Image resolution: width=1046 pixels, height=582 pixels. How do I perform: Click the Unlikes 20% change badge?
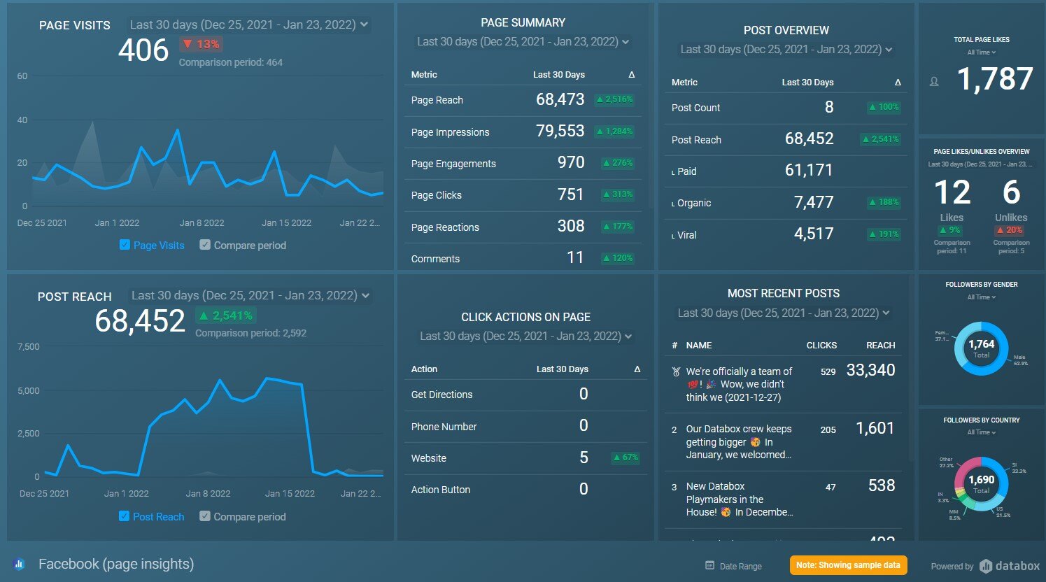point(1010,230)
